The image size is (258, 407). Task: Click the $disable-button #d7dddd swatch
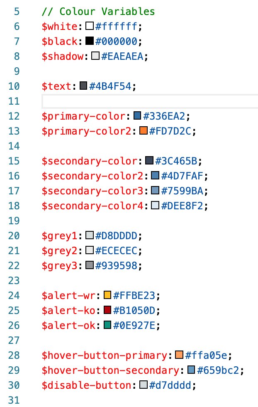click(x=144, y=385)
